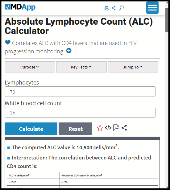The height and width of the screenshot is (190, 170).
Task: Open the hamburger menu button
Action: coord(152,8)
